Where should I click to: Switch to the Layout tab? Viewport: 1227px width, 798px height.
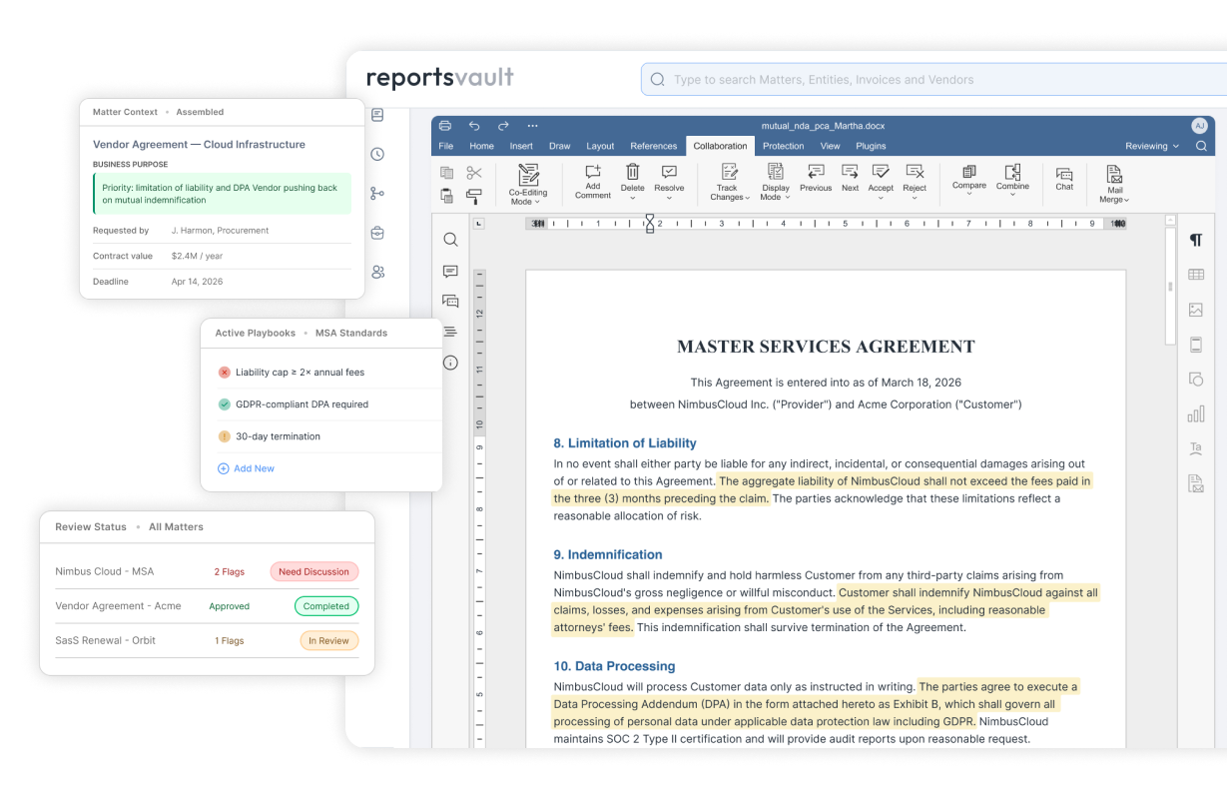(x=600, y=146)
